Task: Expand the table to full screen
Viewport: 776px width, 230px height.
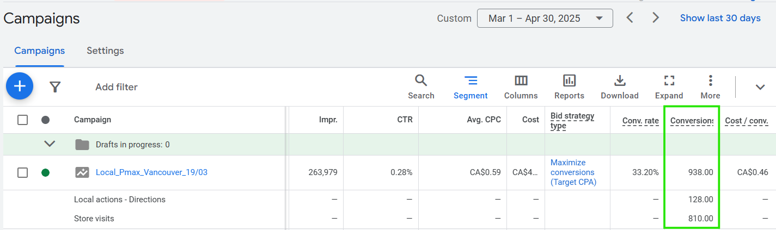Action: pos(669,87)
